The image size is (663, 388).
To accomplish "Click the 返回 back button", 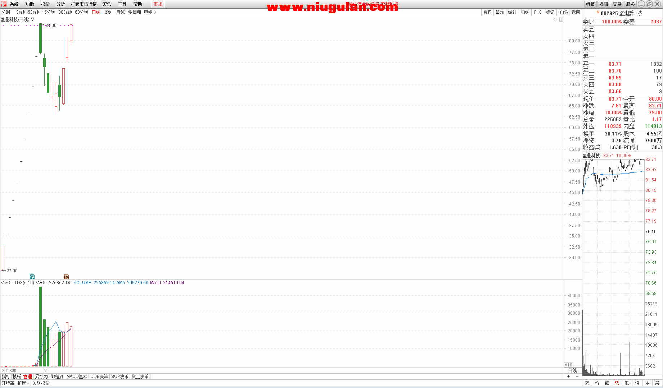I will [x=576, y=12].
